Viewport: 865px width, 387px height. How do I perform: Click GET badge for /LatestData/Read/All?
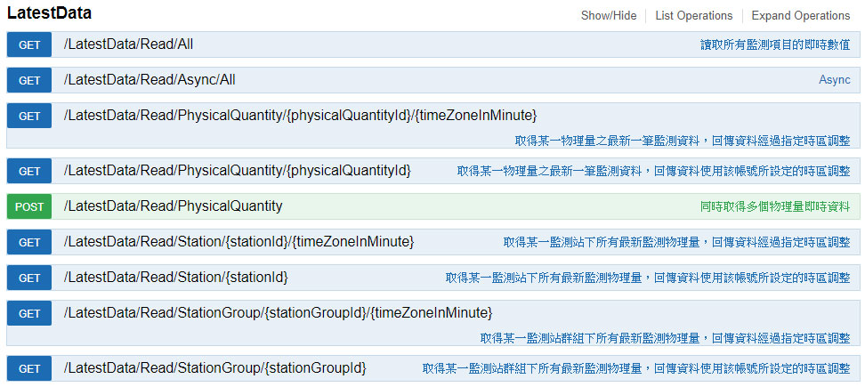click(29, 44)
